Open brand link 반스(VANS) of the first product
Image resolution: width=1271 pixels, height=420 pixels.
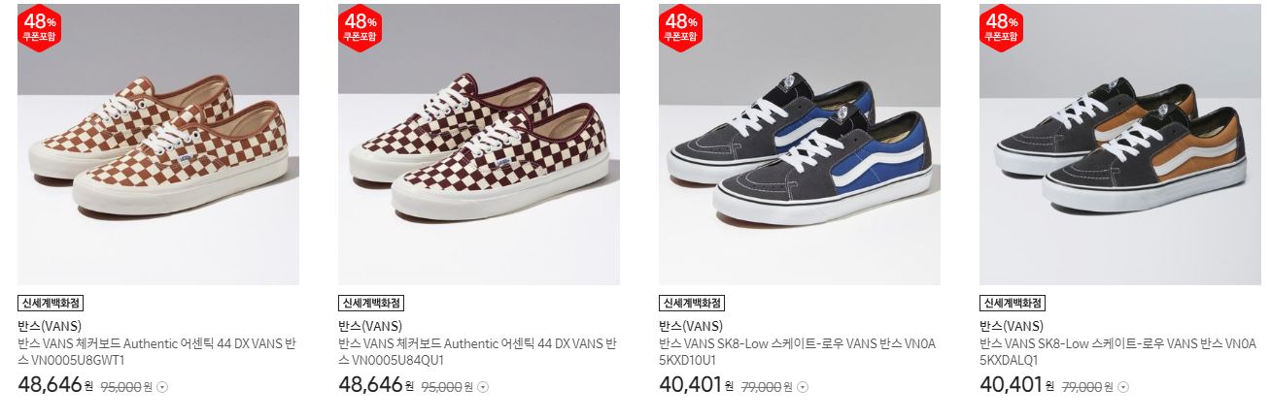click(x=50, y=326)
